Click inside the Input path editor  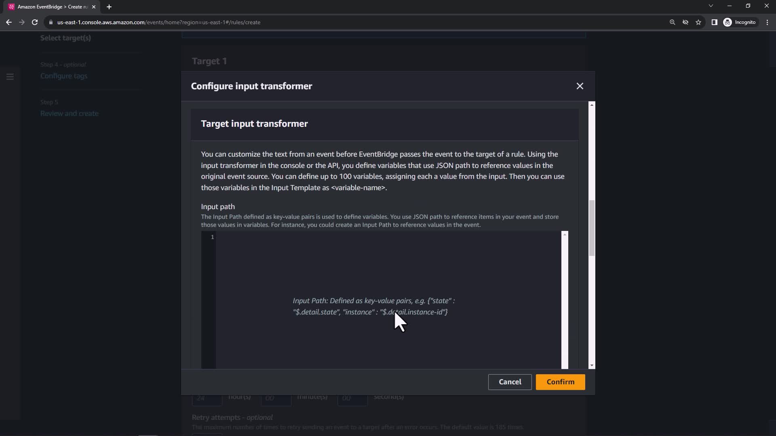click(x=388, y=266)
